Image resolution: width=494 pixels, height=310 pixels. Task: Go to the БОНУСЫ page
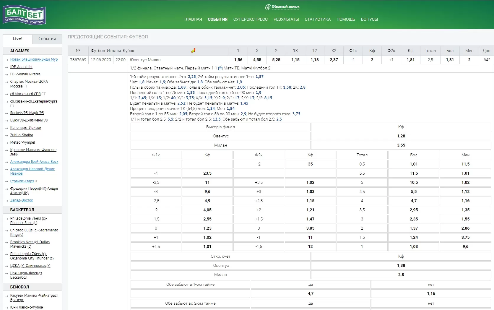click(x=369, y=19)
